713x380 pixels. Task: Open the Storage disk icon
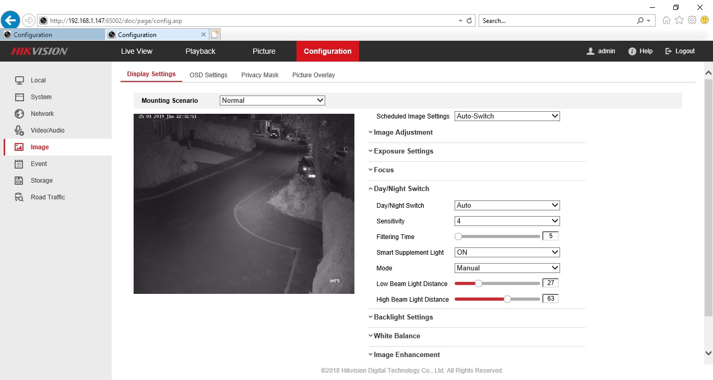point(19,181)
